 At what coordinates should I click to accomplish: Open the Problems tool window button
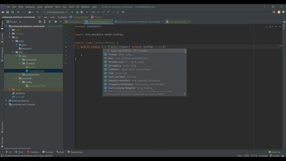click(33, 152)
